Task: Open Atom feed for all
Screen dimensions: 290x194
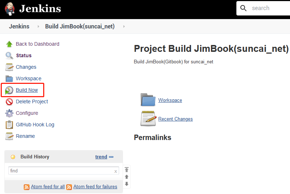Action: coord(48,186)
